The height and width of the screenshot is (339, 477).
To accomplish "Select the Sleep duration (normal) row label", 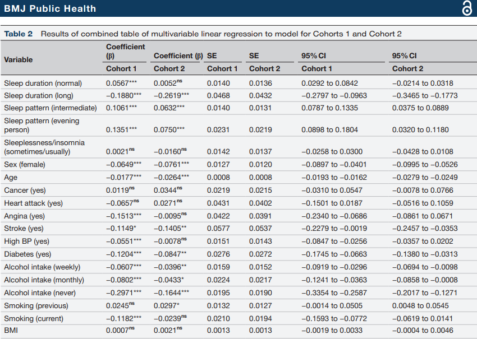I will point(43,83).
